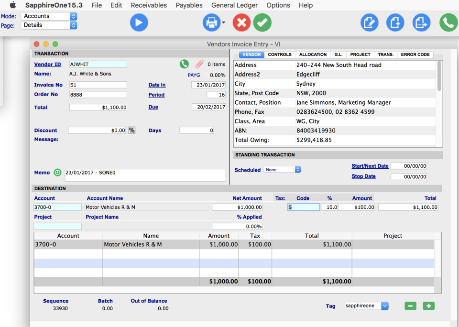This screenshot has width=459, height=327.
Task: Open the Apple menu
Action: coord(12,5)
